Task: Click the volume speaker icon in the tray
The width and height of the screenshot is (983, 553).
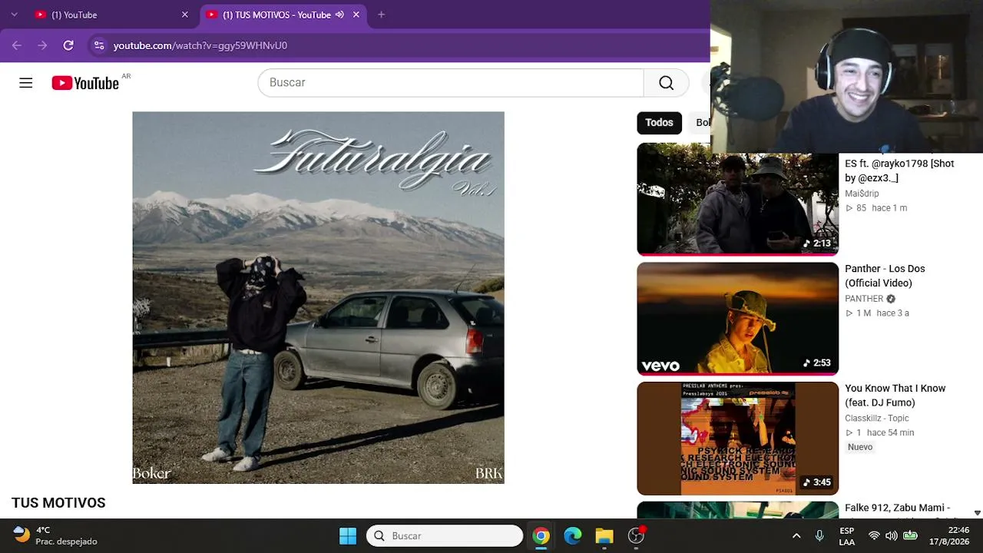Action: (892, 536)
